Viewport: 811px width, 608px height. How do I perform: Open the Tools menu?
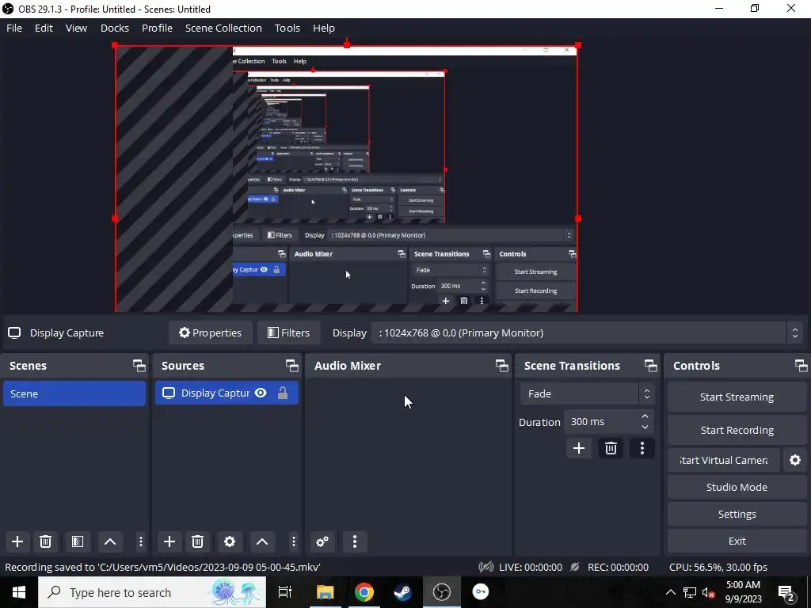pos(287,28)
